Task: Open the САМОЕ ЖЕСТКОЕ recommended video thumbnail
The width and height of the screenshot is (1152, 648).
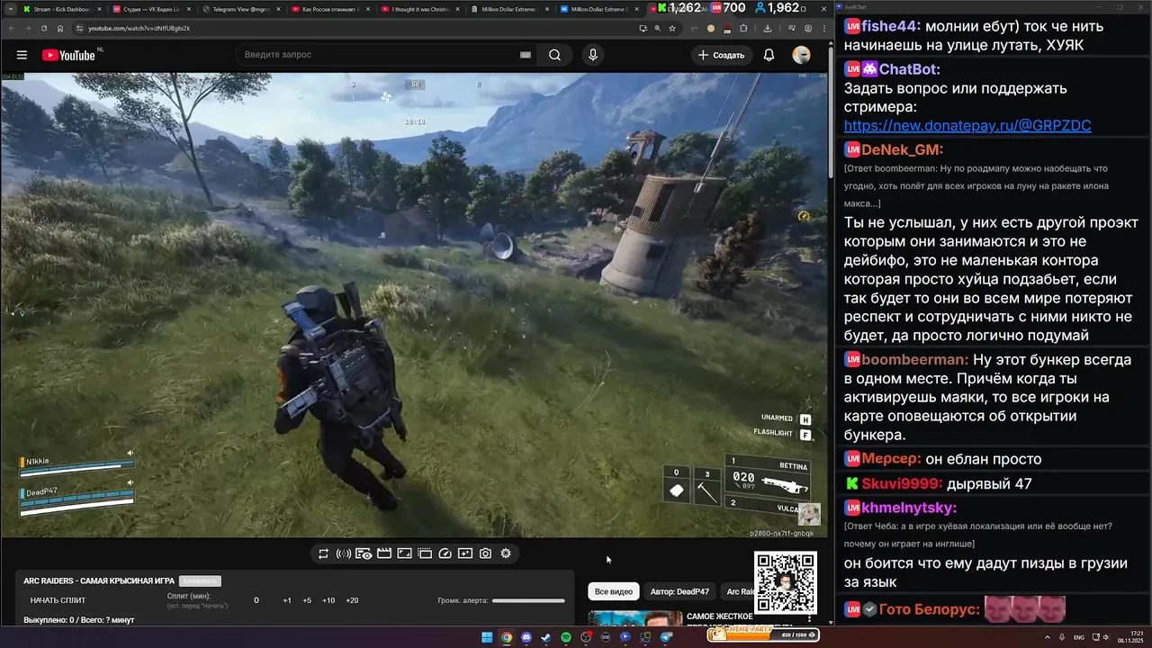Action: 635,618
